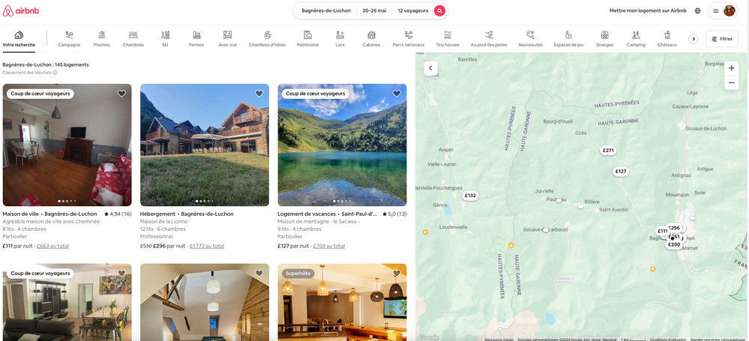Collapse the map with left chevron

[x=430, y=68]
